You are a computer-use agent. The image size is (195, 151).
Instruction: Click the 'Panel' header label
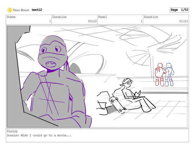102,17
